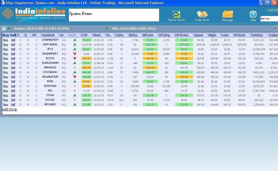Click the orange BRate cell 189.10 for ROLTA
Screen dimensions: 278x171
coord(150,58)
